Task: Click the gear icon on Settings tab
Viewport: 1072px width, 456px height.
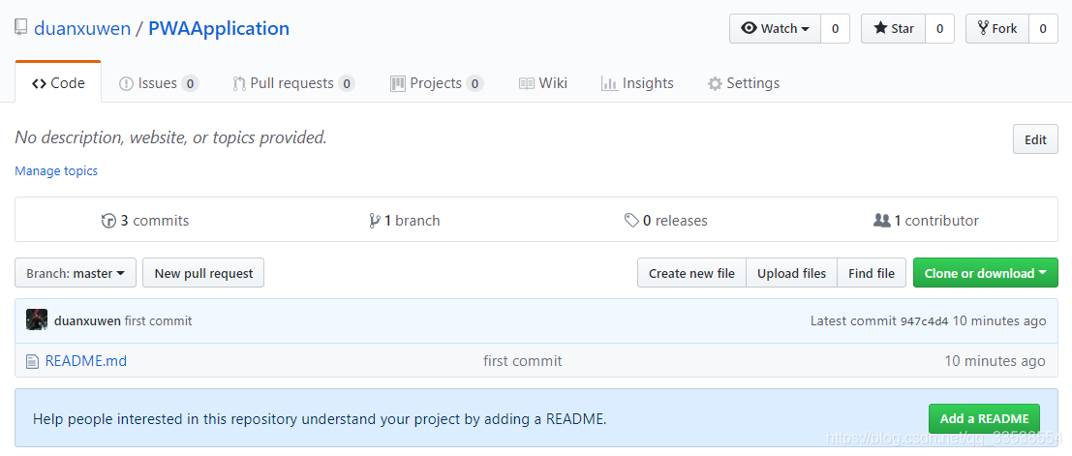Action: (715, 84)
